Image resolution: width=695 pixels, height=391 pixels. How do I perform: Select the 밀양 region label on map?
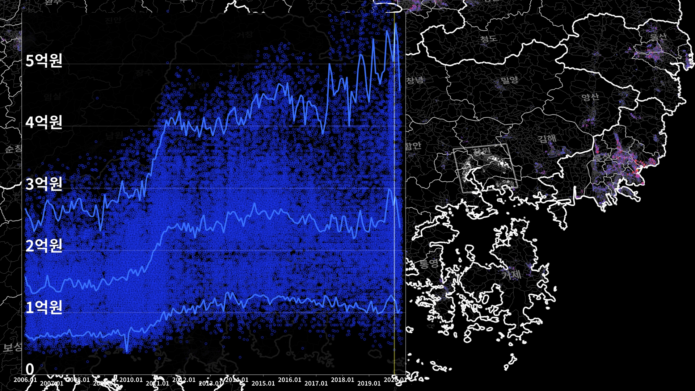tap(509, 80)
